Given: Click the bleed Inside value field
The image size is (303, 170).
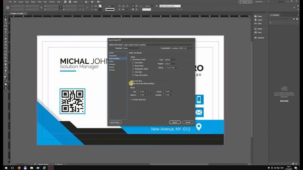Looking at the screenshot, I should (168, 92).
